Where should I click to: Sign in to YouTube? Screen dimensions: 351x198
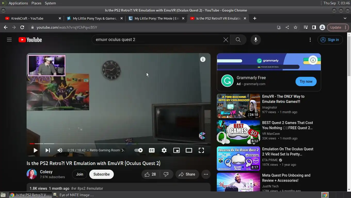330,40
